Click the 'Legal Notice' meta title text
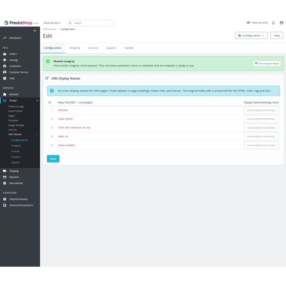Viewport: 286px width, 286px height. click(65, 119)
